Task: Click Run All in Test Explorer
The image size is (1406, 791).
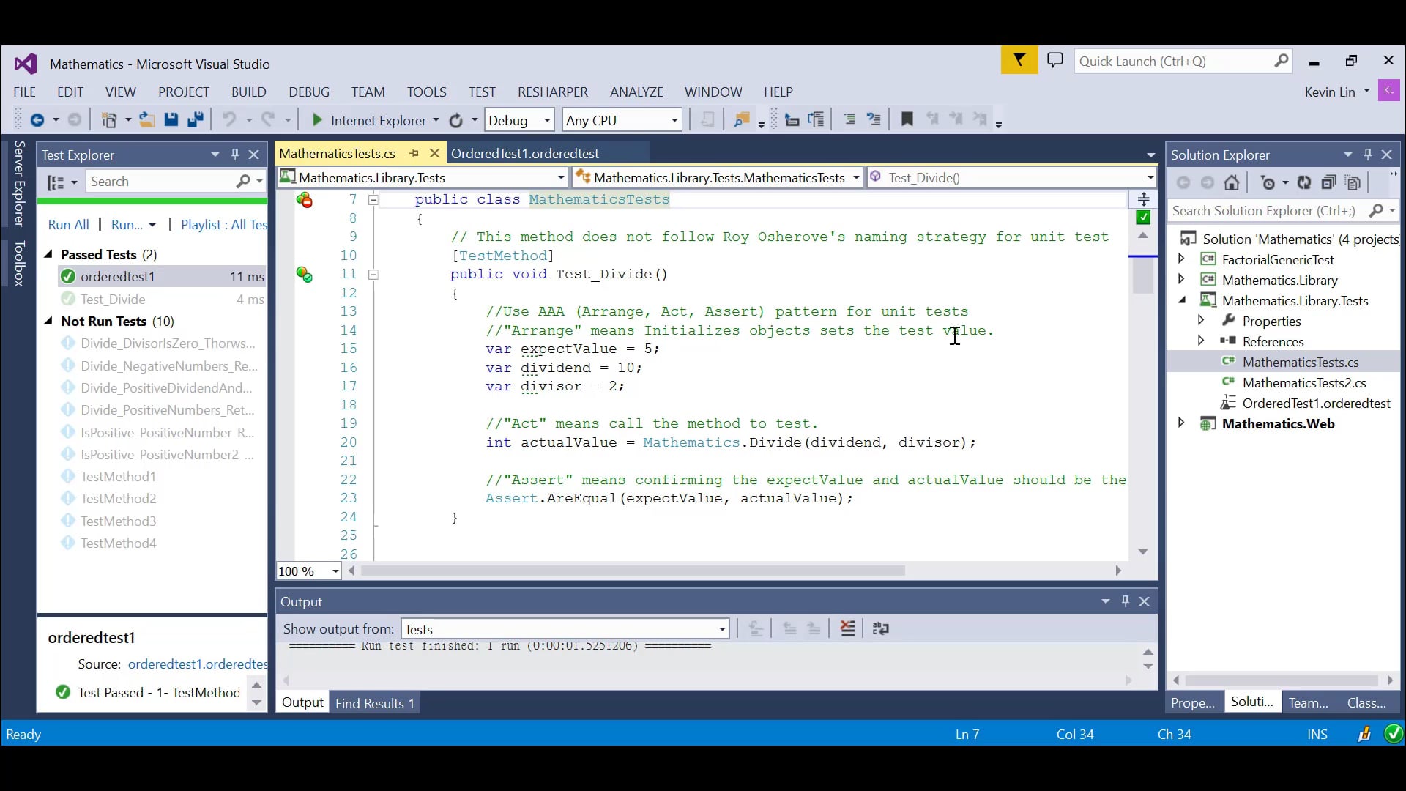Action: [68, 225]
